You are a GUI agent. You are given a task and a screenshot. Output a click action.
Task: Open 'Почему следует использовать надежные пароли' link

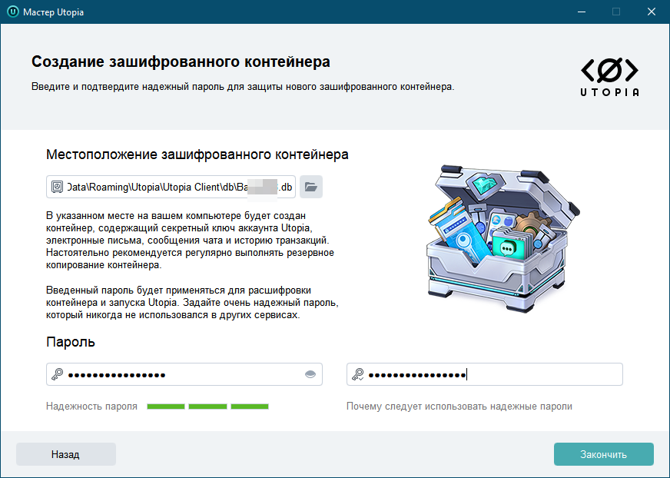click(459, 407)
